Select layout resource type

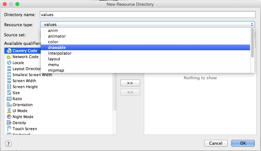(x=145, y=59)
